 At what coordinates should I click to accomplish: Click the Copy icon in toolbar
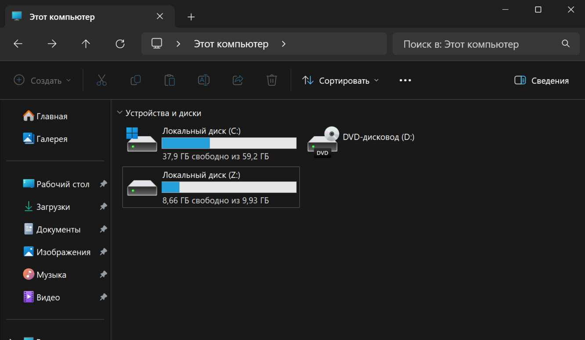(x=136, y=80)
